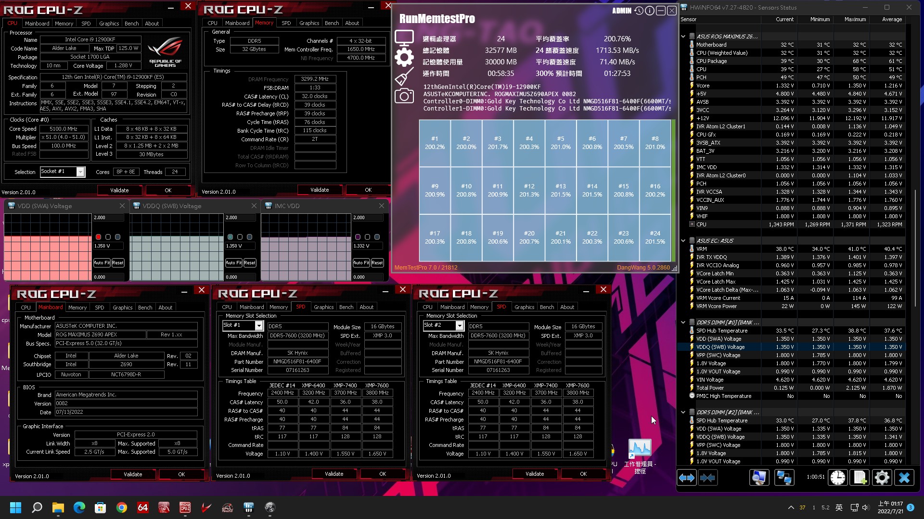Click Validate in top-left CPU-Z window
The image size is (924, 519).
119,190
